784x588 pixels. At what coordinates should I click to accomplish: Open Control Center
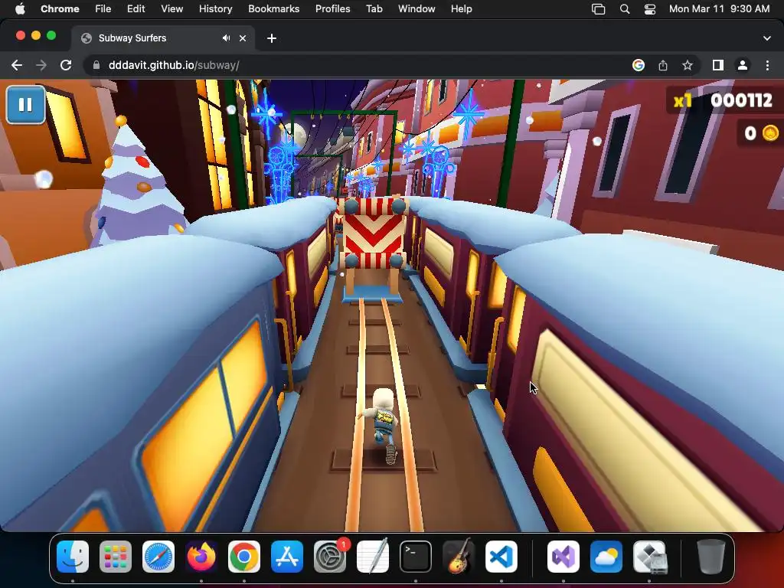click(650, 9)
